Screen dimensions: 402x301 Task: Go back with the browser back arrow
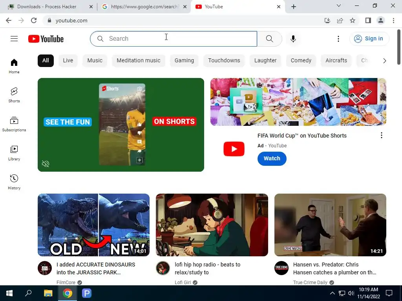pyautogui.click(x=9, y=20)
